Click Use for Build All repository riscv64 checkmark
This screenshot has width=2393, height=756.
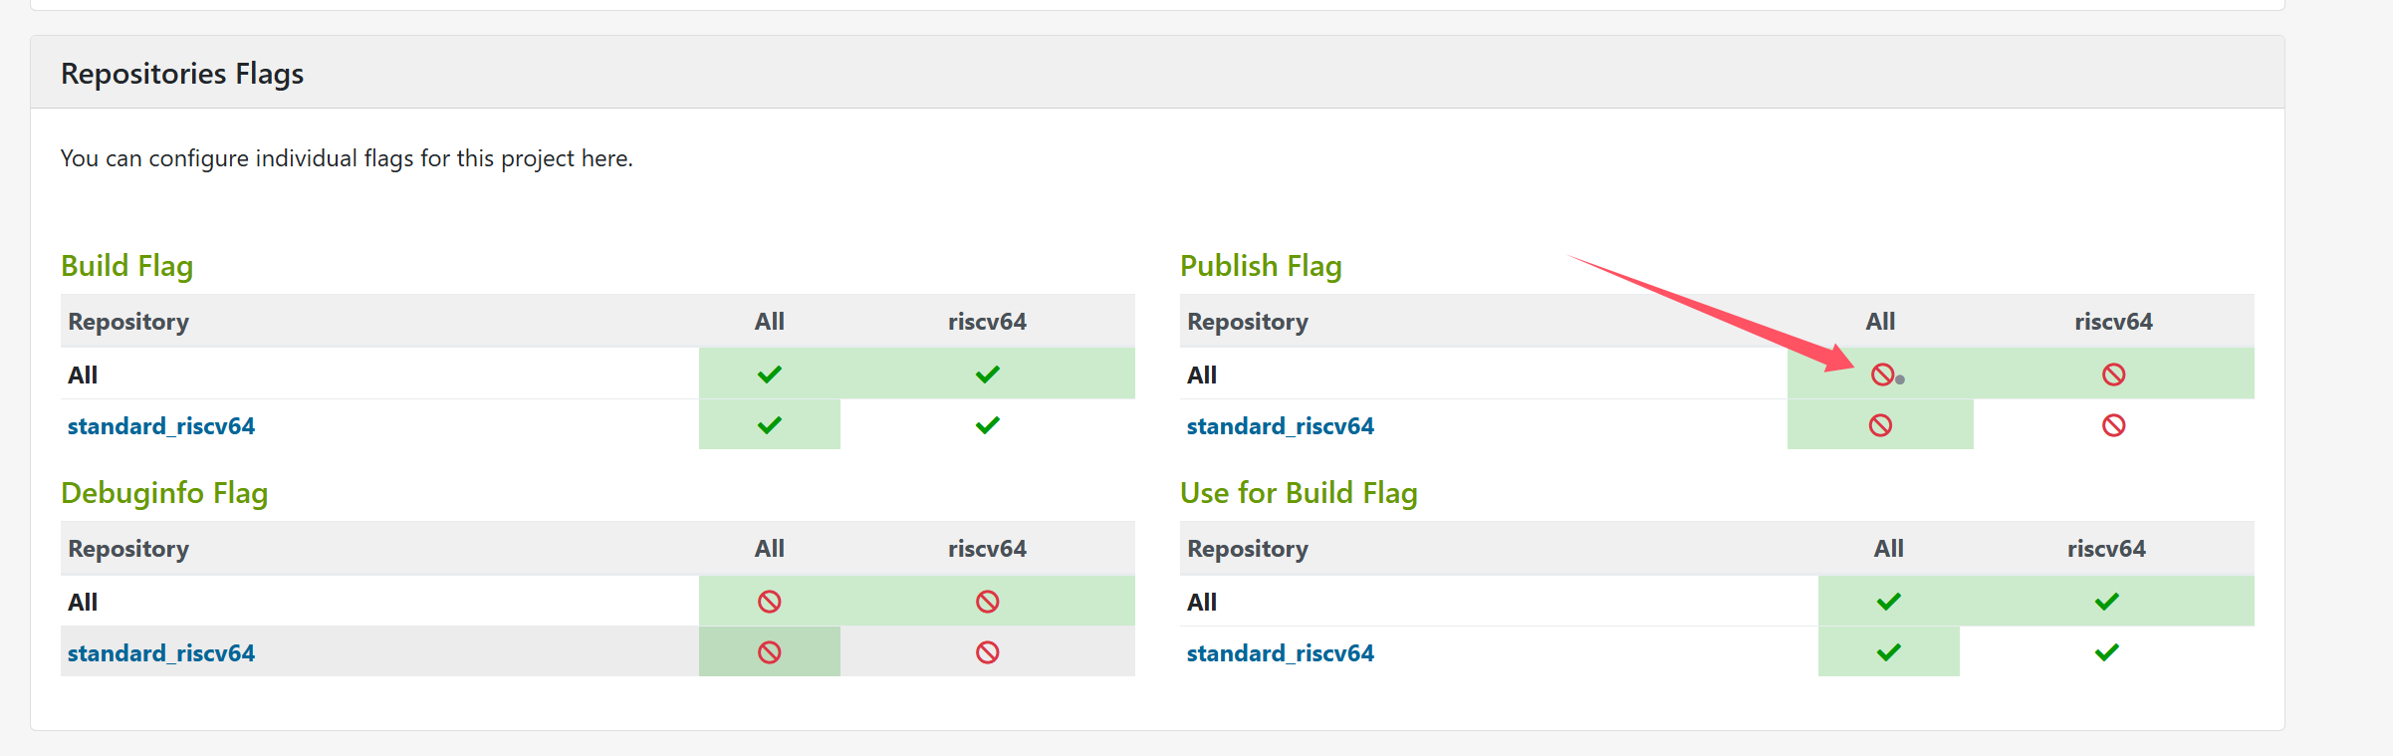pos(2106,602)
